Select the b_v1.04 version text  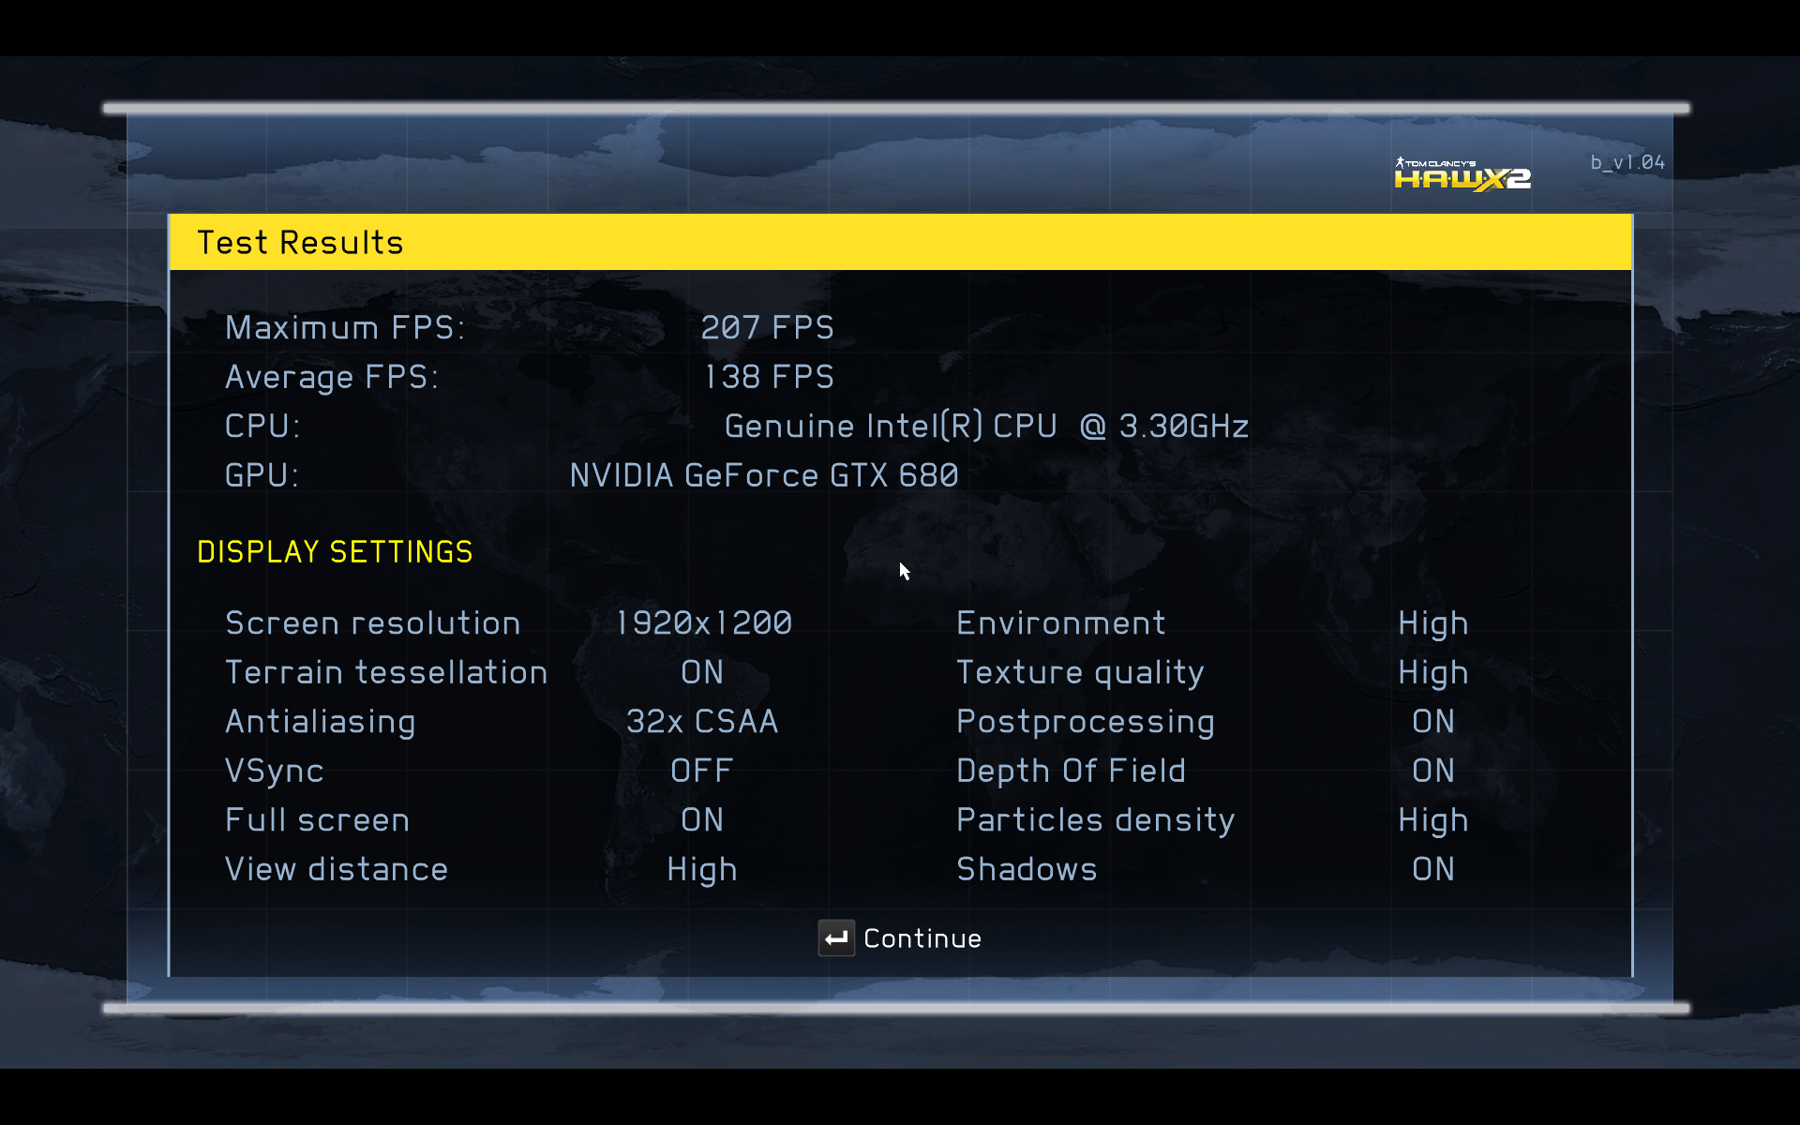tap(1627, 162)
